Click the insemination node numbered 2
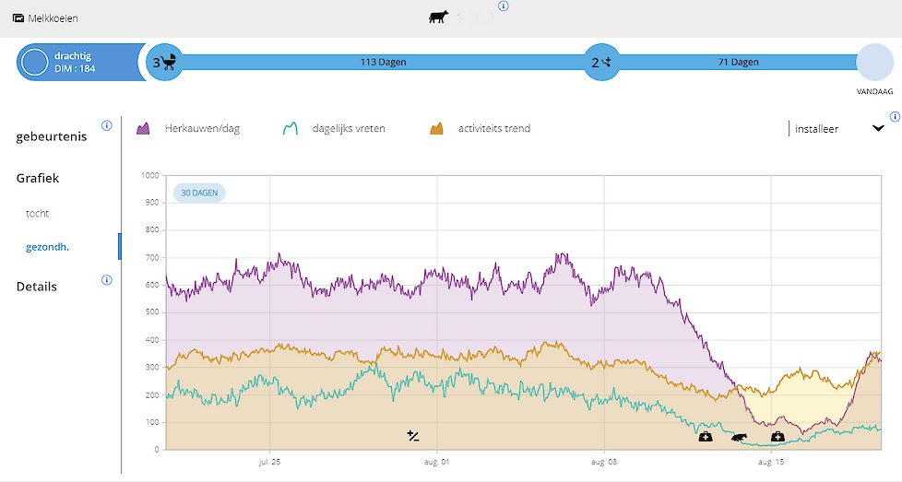 601,63
